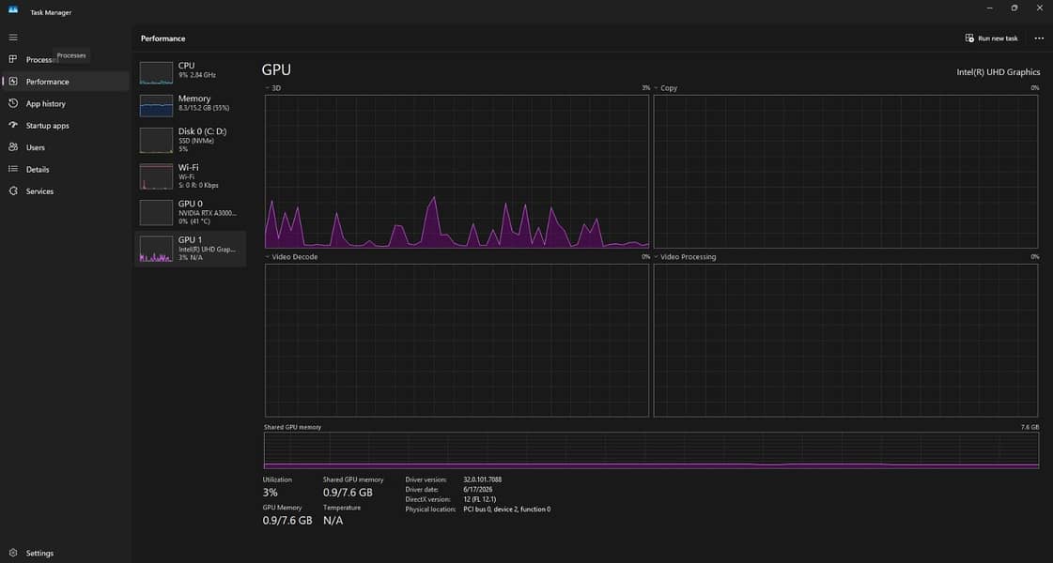
Task: Open Startup apps via its gauge icon
Action: [13, 125]
